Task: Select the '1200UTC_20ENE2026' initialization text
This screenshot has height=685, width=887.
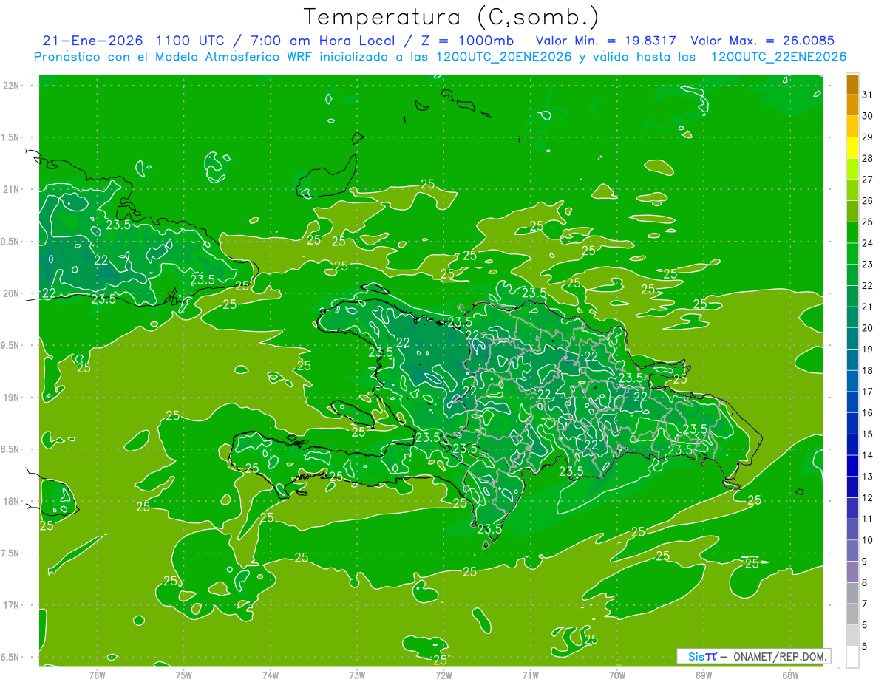Action: tap(504, 57)
